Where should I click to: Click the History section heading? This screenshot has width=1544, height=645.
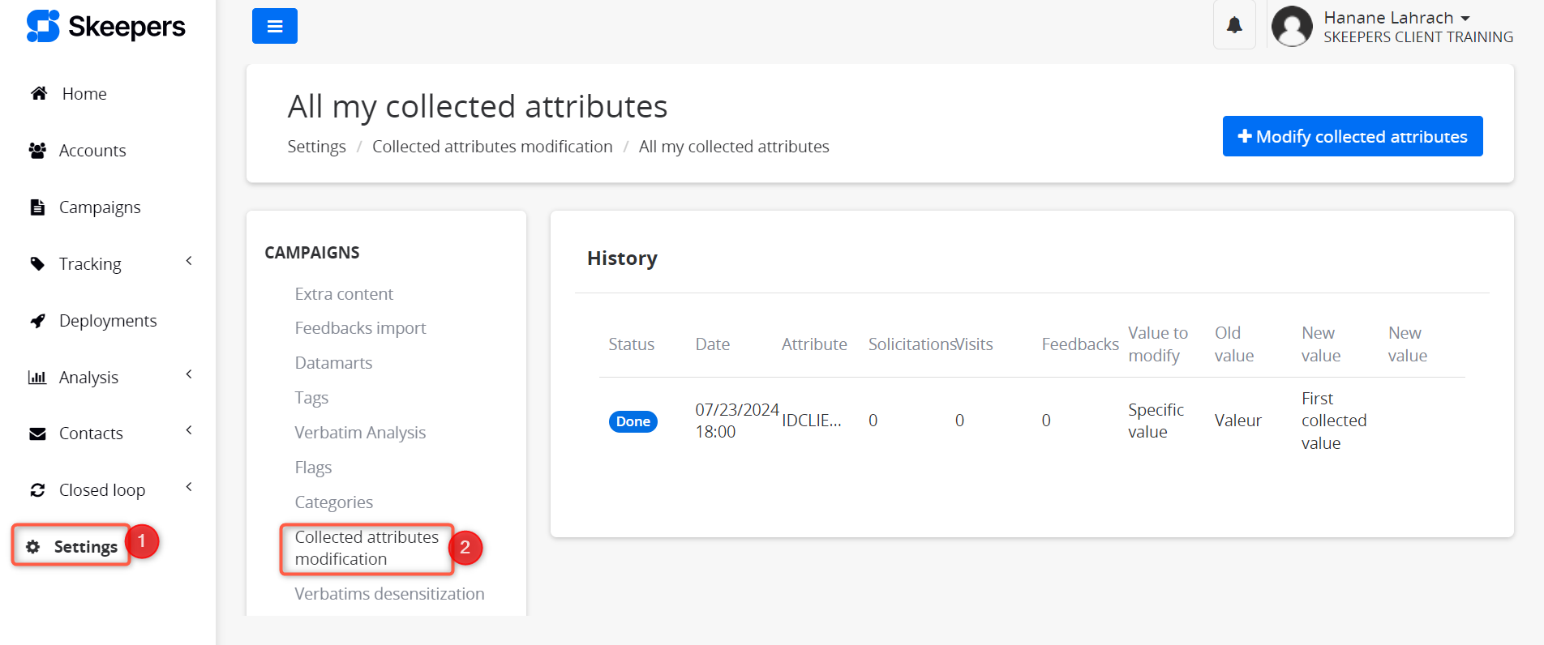point(622,258)
